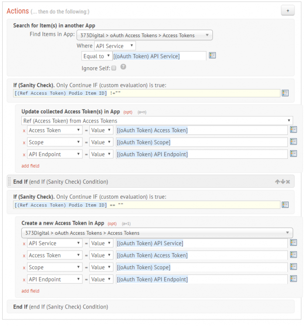
Task: Open token picker for create API Endpoint row
Action: [293, 279]
